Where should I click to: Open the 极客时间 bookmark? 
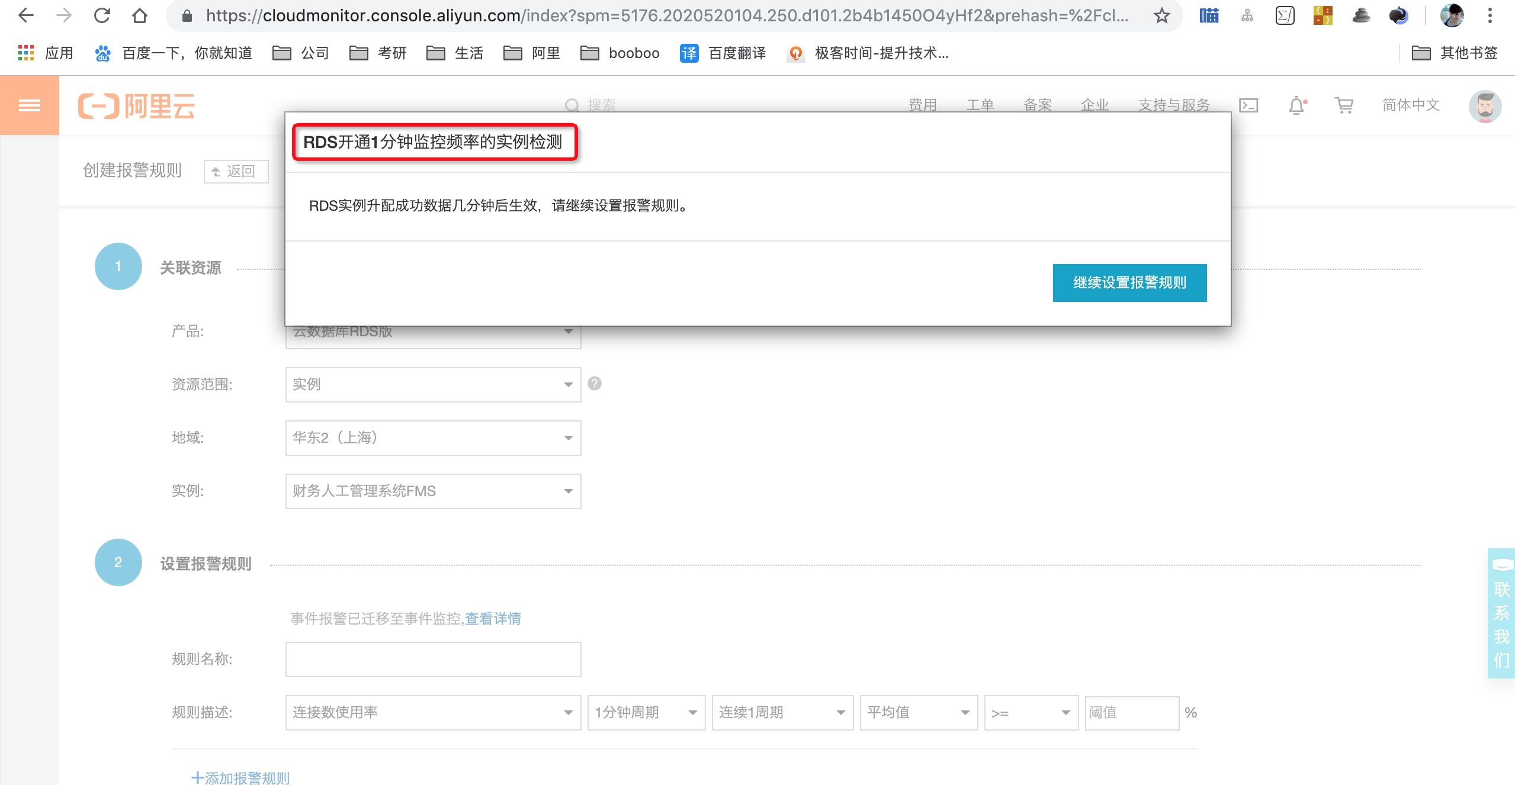868,53
